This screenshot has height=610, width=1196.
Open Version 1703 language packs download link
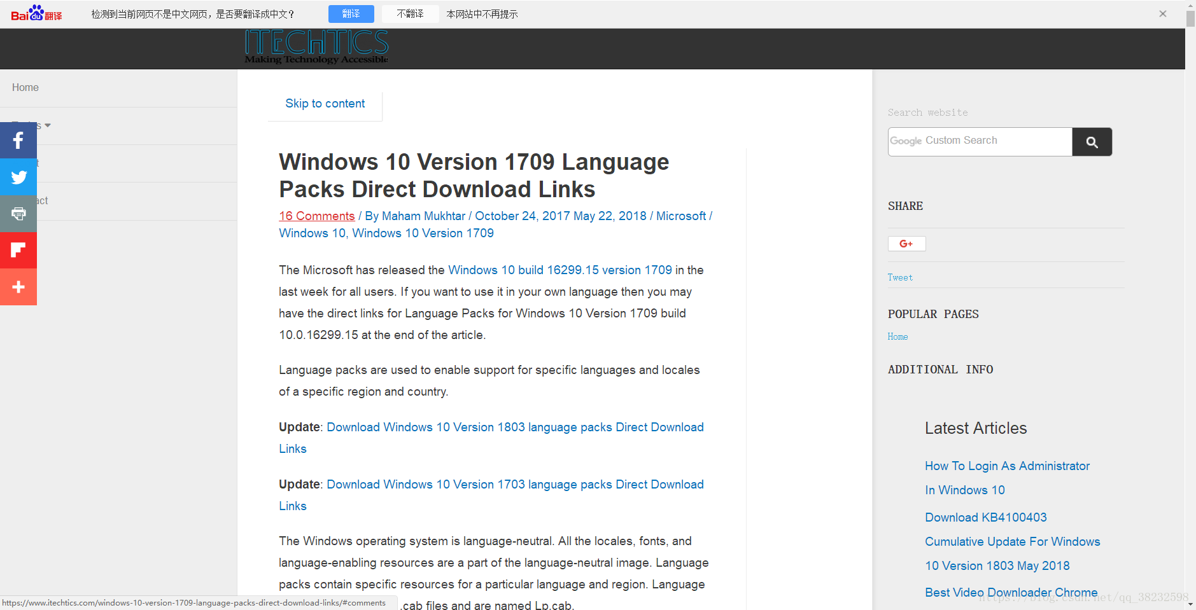coord(491,496)
